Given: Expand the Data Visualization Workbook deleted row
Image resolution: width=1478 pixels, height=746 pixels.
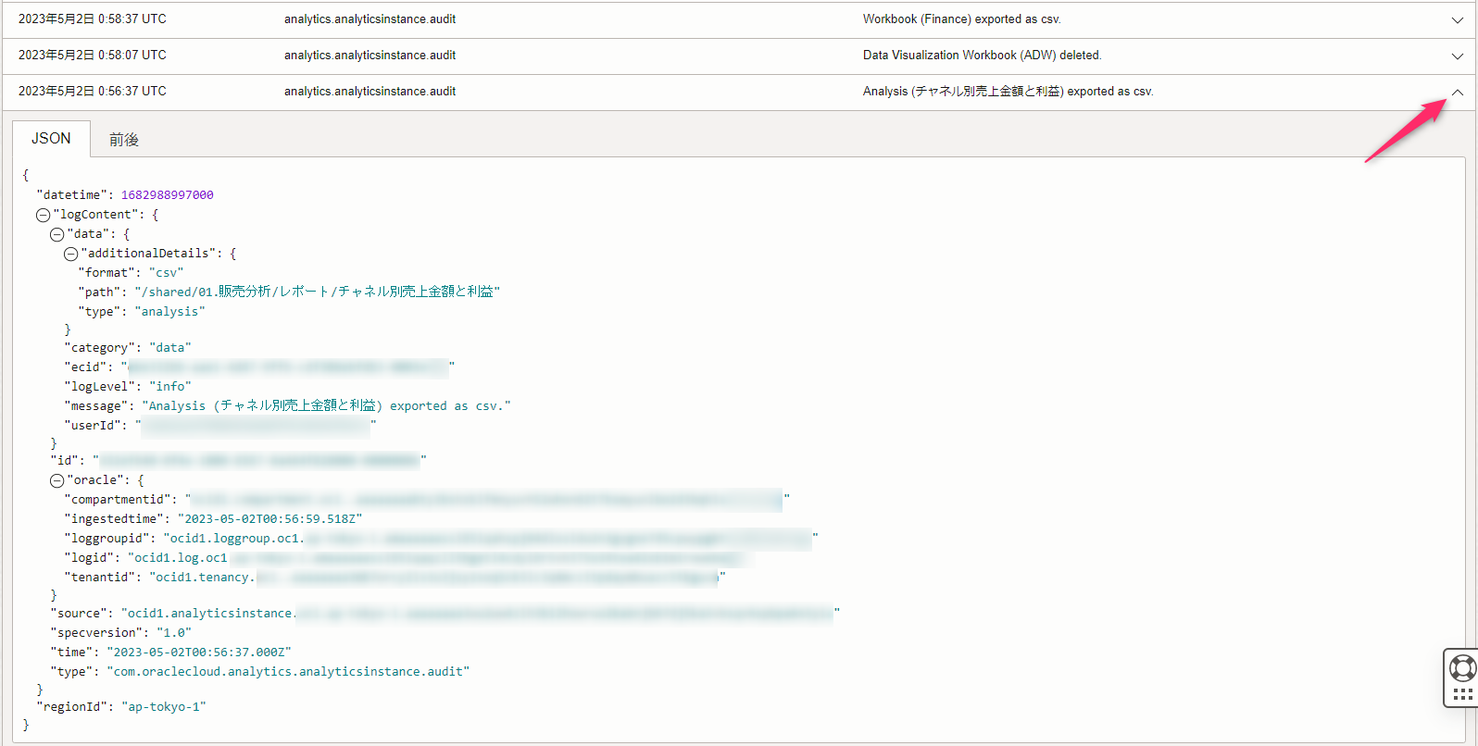Looking at the screenshot, I should point(1458,56).
